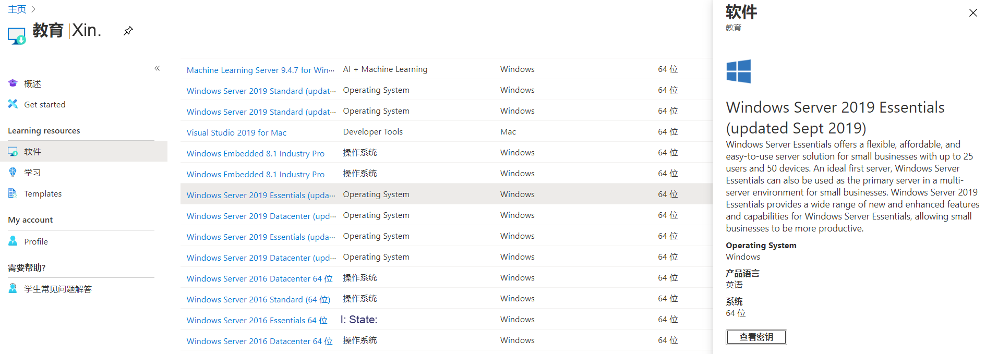
Task: Click the '系统' label in details panel
Action: click(x=734, y=301)
